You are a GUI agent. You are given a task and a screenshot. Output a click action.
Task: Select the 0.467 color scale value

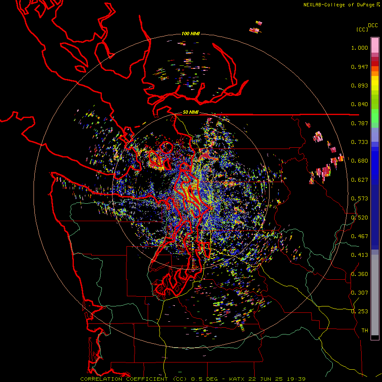coord(360,236)
